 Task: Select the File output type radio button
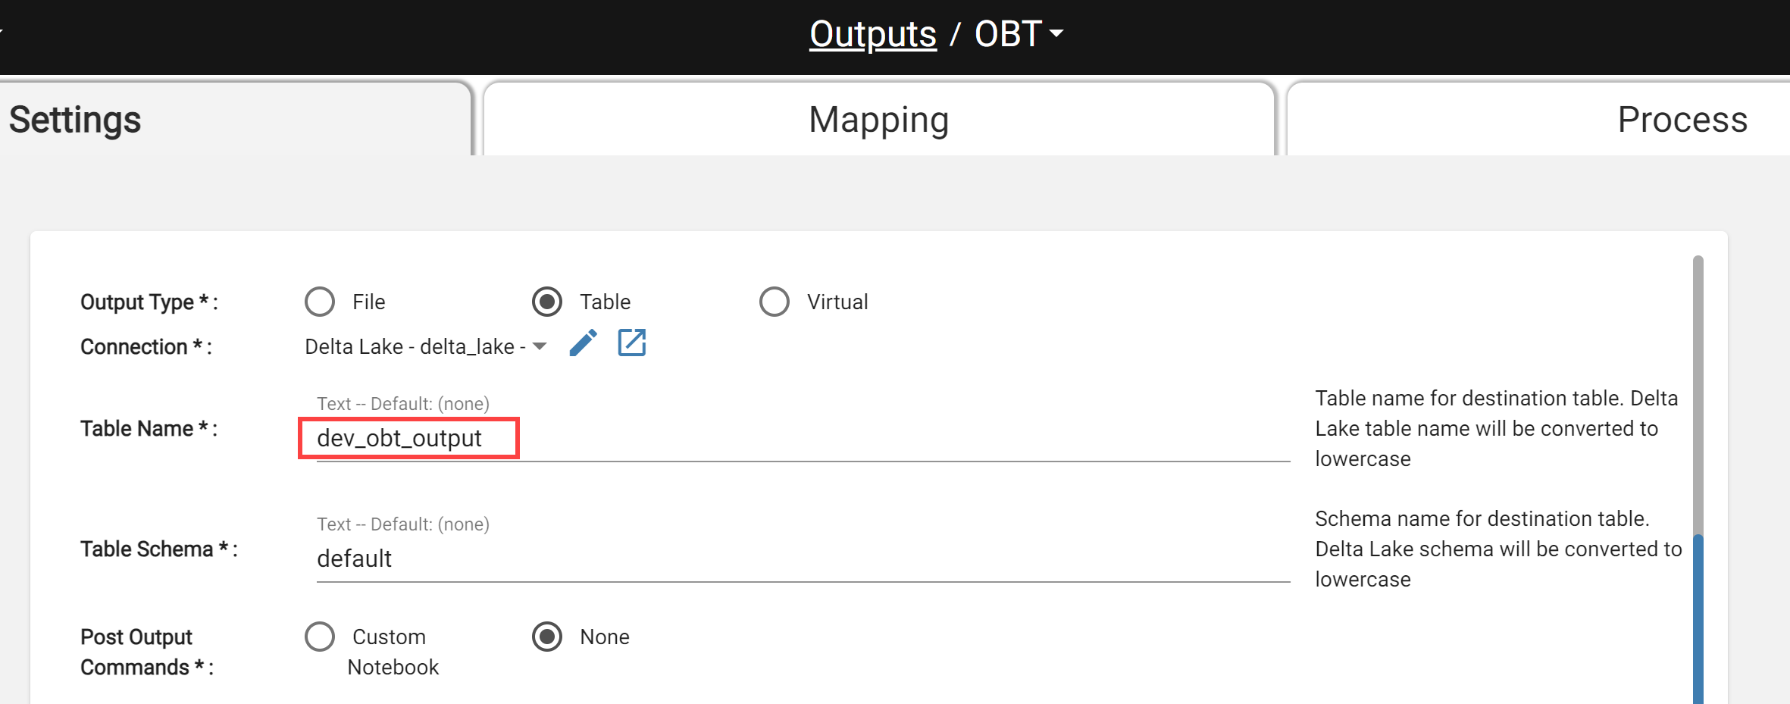tap(320, 302)
